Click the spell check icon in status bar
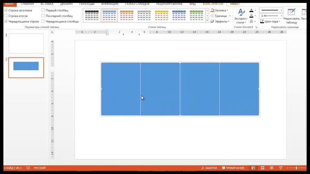Image resolution: width=310 pixels, height=174 pixels. pos(28,168)
